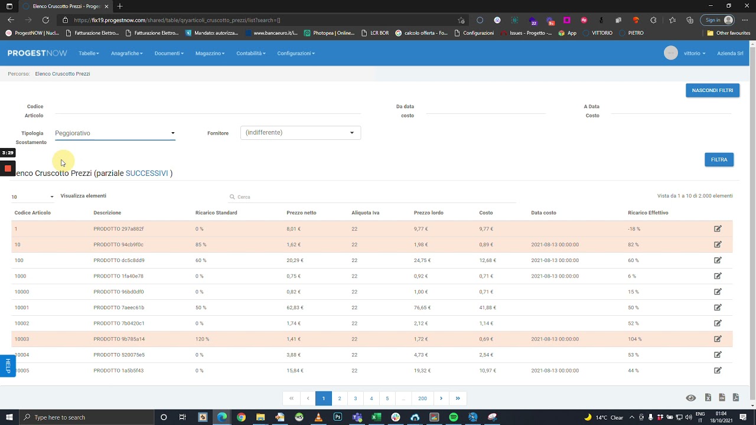Open Other favourites bookmarks folder

pyautogui.click(x=728, y=33)
